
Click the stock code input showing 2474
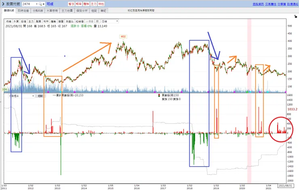point(29,4)
